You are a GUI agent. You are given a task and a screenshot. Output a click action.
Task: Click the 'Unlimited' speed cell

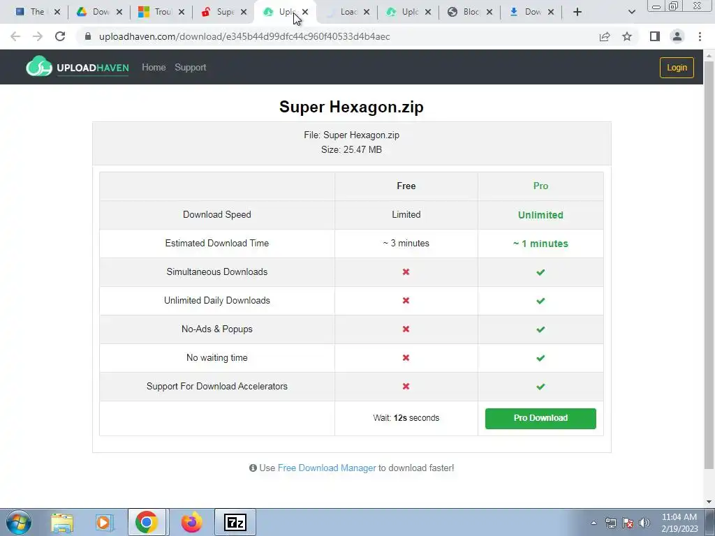pyautogui.click(x=540, y=215)
